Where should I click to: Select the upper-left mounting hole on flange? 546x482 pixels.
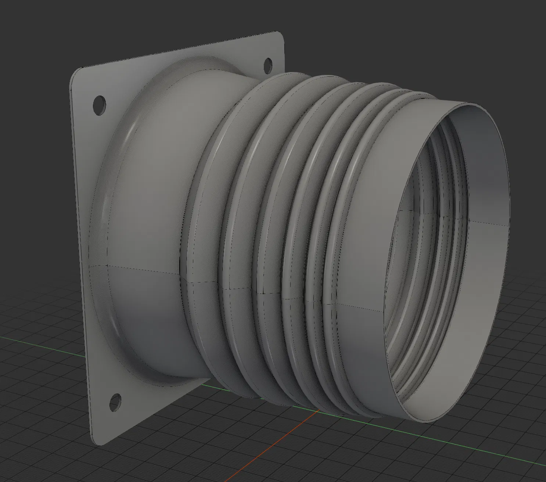coord(100,105)
